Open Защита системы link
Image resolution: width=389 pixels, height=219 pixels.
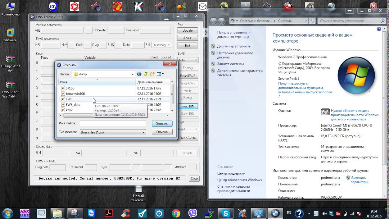pyautogui.click(x=230, y=64)
